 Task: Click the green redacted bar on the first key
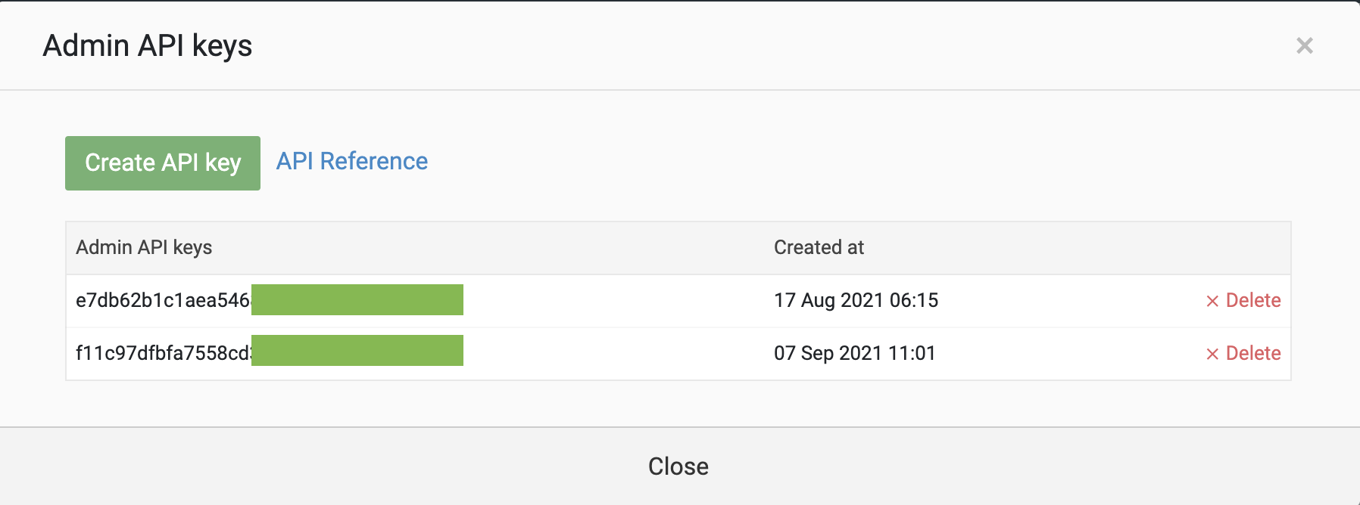(x=357, y=300)
